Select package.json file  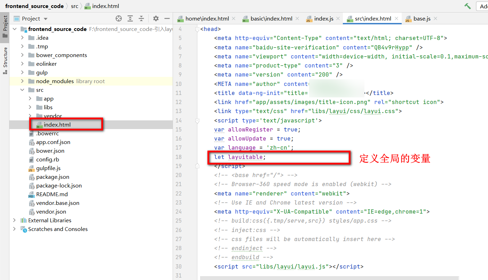tap(91, 177)
